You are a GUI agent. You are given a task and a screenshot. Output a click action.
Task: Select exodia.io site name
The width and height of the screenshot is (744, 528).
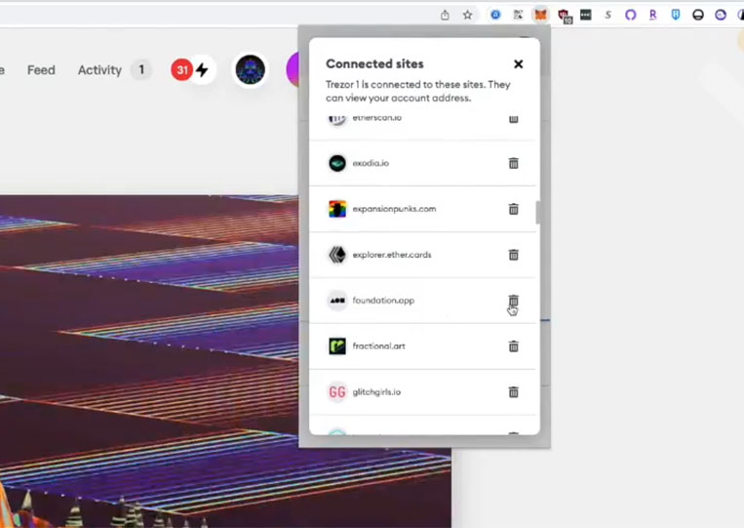pos(371,163)
